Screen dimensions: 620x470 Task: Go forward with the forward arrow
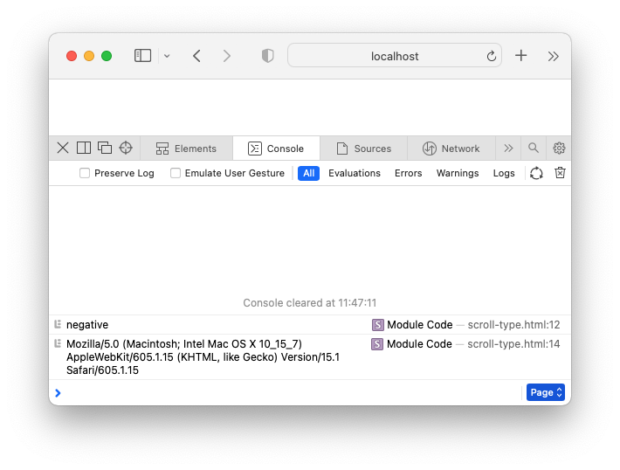click(x=226, y=56)
